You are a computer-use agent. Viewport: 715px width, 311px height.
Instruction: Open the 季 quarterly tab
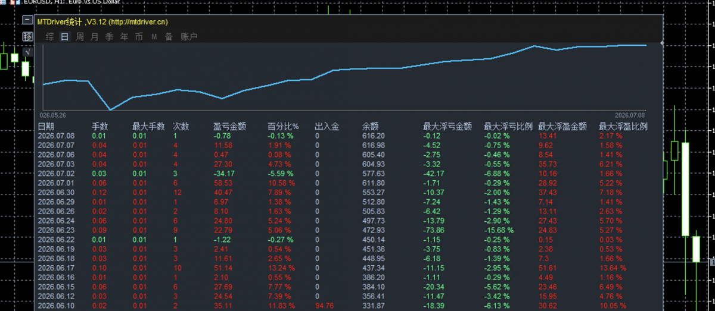[109, 37]
